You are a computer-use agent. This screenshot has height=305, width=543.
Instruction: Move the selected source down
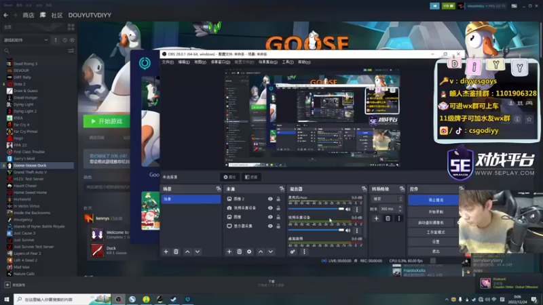[271, 251]
